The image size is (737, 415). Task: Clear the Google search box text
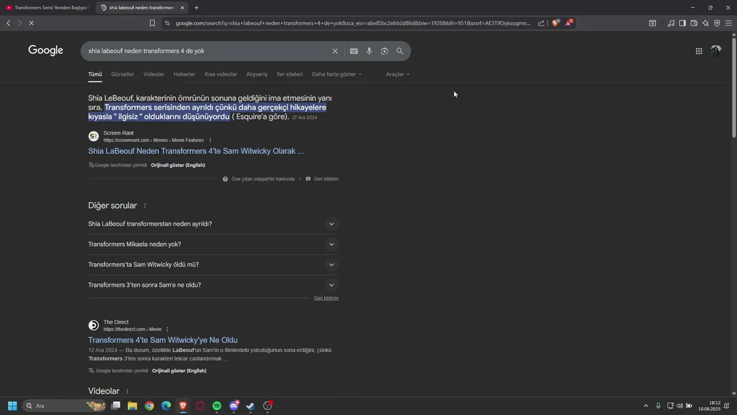[x=335, y=51]
